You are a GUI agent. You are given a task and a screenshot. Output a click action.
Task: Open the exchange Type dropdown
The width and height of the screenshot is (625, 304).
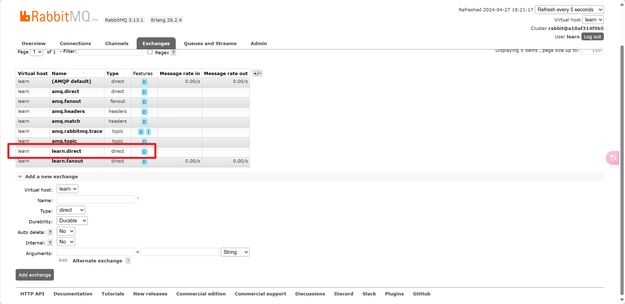(71, 210)
